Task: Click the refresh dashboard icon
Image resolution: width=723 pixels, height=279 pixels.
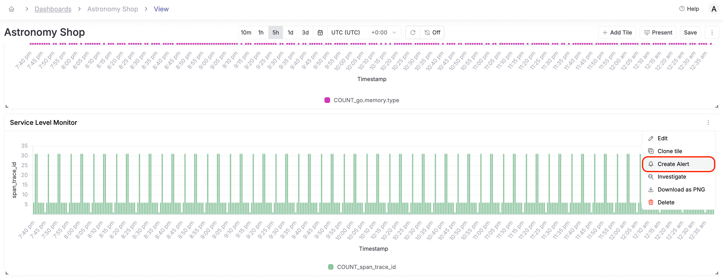Action: tap(413, 32)
